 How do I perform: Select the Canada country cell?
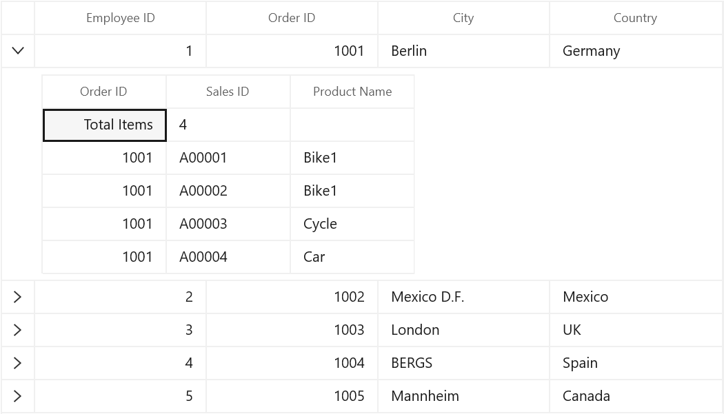[636, 396]
